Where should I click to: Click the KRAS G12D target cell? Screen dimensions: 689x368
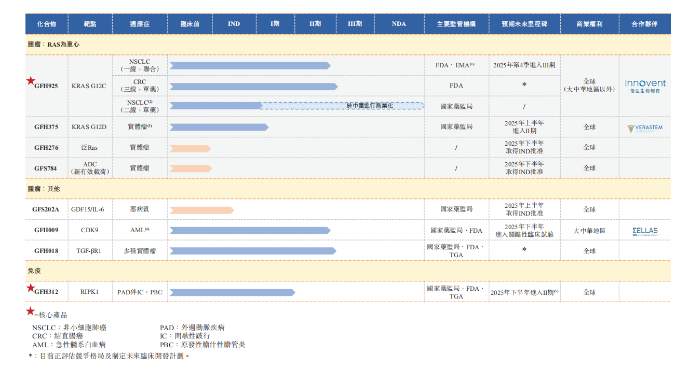89,127
